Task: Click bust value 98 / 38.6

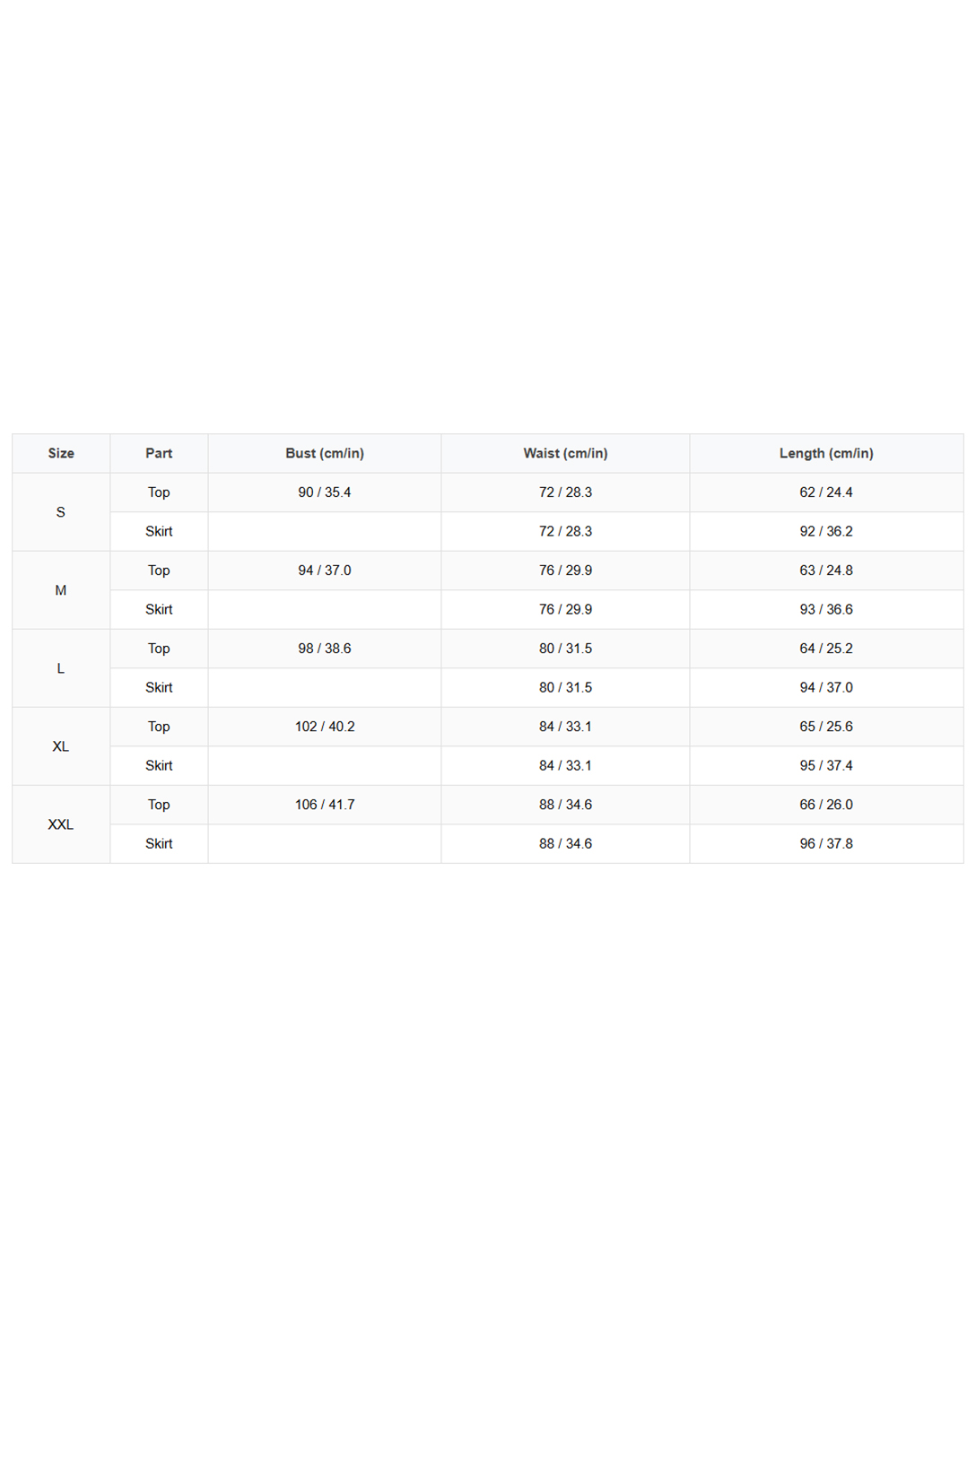Action: click(325, 649)
